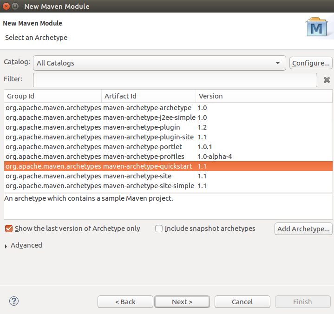Select the maven-archetype-plugin 1.2 row

tap(168, 127)
